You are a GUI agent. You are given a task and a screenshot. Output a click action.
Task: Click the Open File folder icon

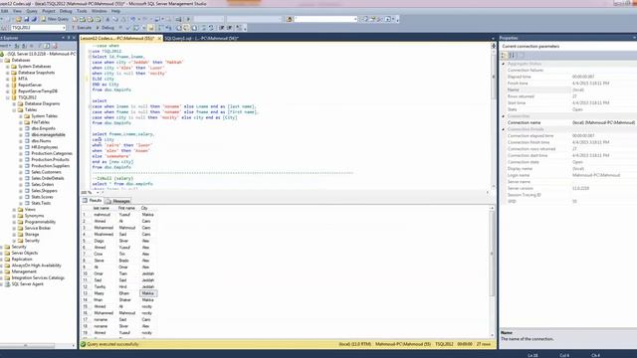point(19,19)
